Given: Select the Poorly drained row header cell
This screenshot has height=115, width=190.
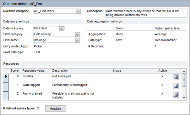Looking at the screenshot, I should coord(6,96).
